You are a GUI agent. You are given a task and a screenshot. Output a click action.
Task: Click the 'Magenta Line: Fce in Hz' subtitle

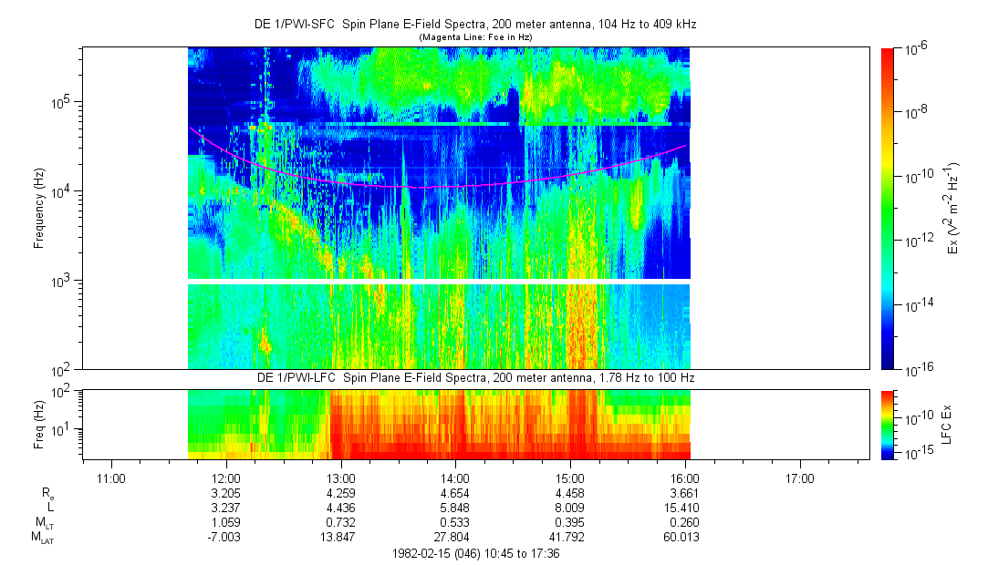pyautogui.click(x=474, y=36)
